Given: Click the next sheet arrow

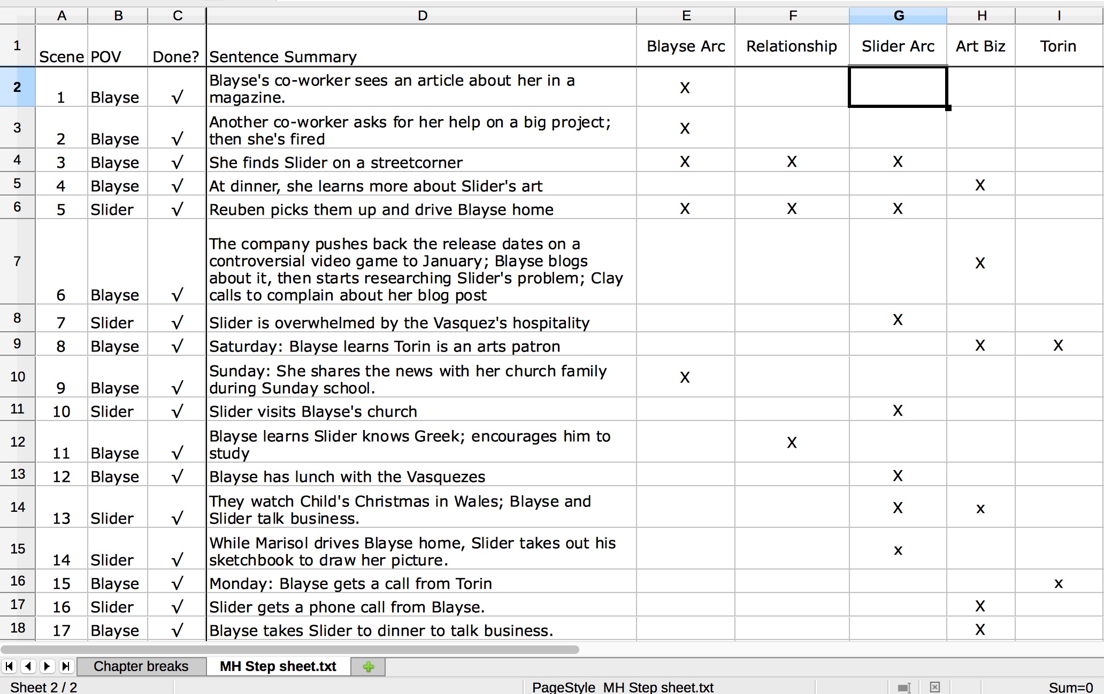Looking at the screenshot, I should click(47, 666).
